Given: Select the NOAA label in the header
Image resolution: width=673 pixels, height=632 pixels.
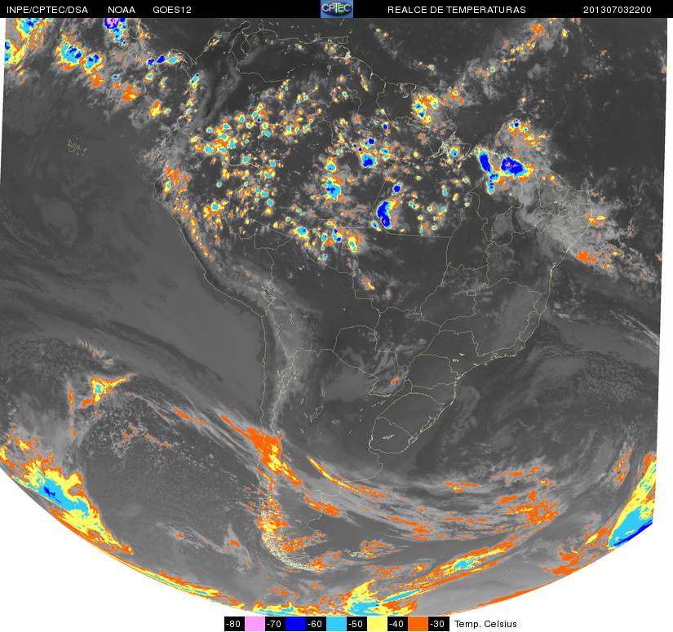Looking at the screenshot, I should coord(122,10).
